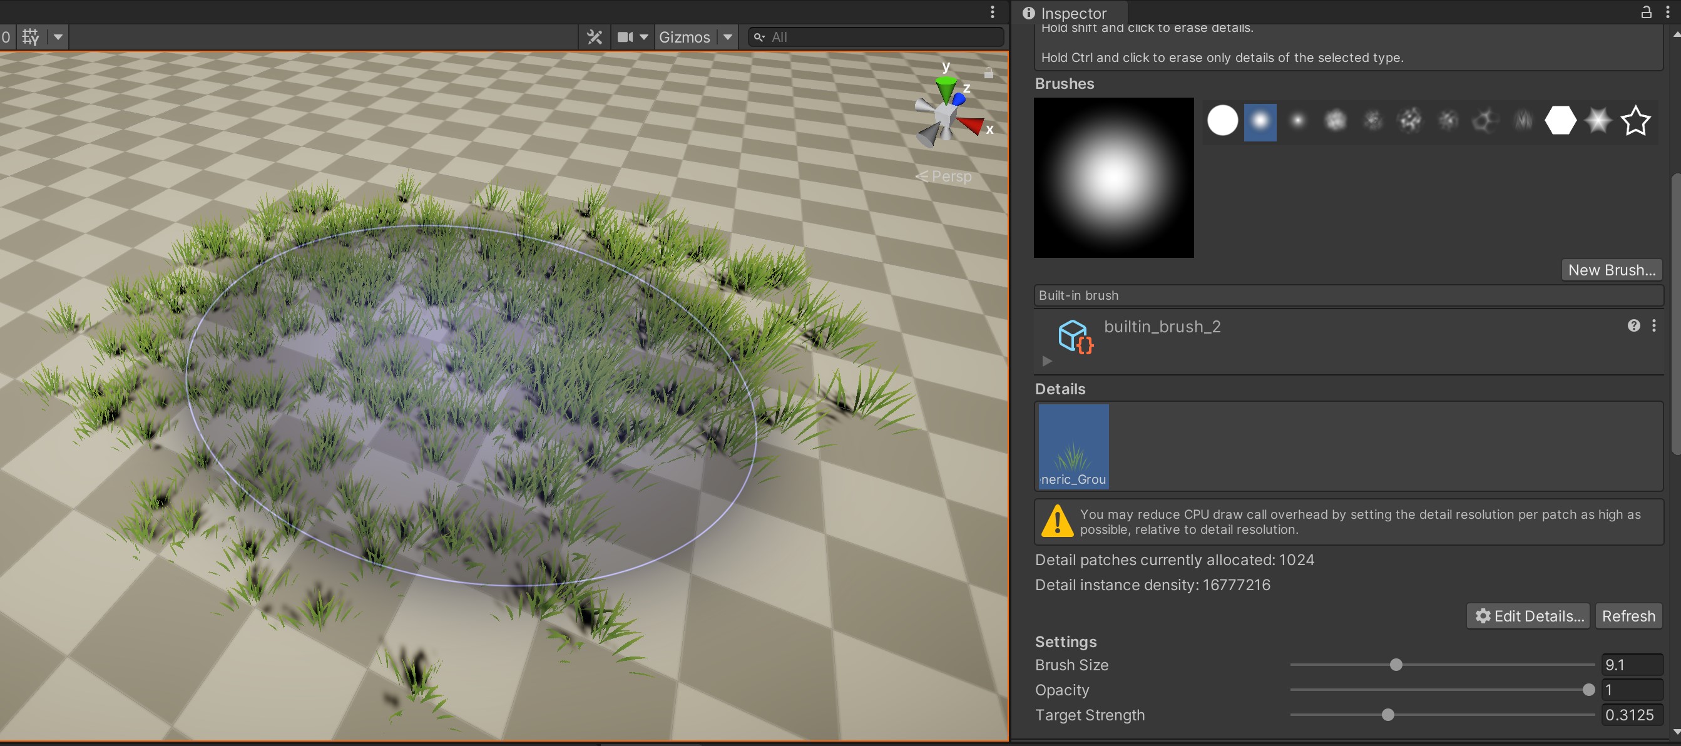The image size is (1681, 746).
Task: Open the Inspector panel three-dot menu
Action: click(1668, 13)
